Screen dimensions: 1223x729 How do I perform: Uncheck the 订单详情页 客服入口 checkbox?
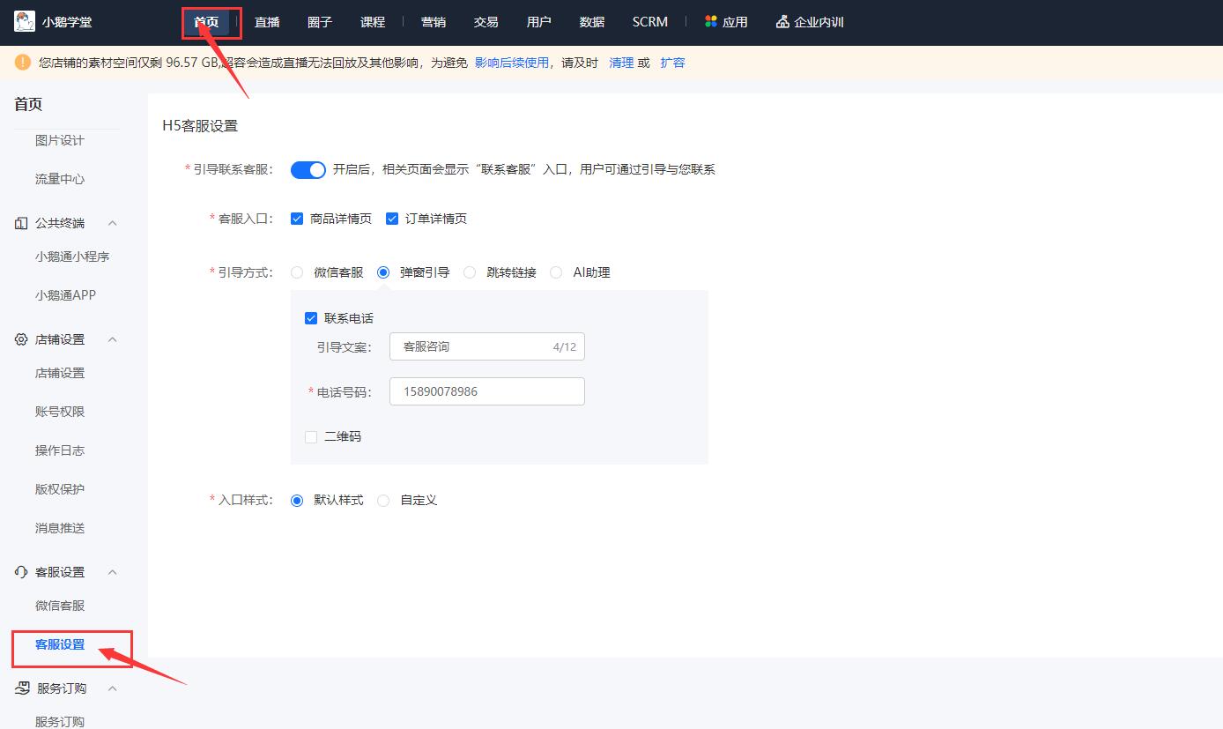pyautogui.click(x=392, y=218)
